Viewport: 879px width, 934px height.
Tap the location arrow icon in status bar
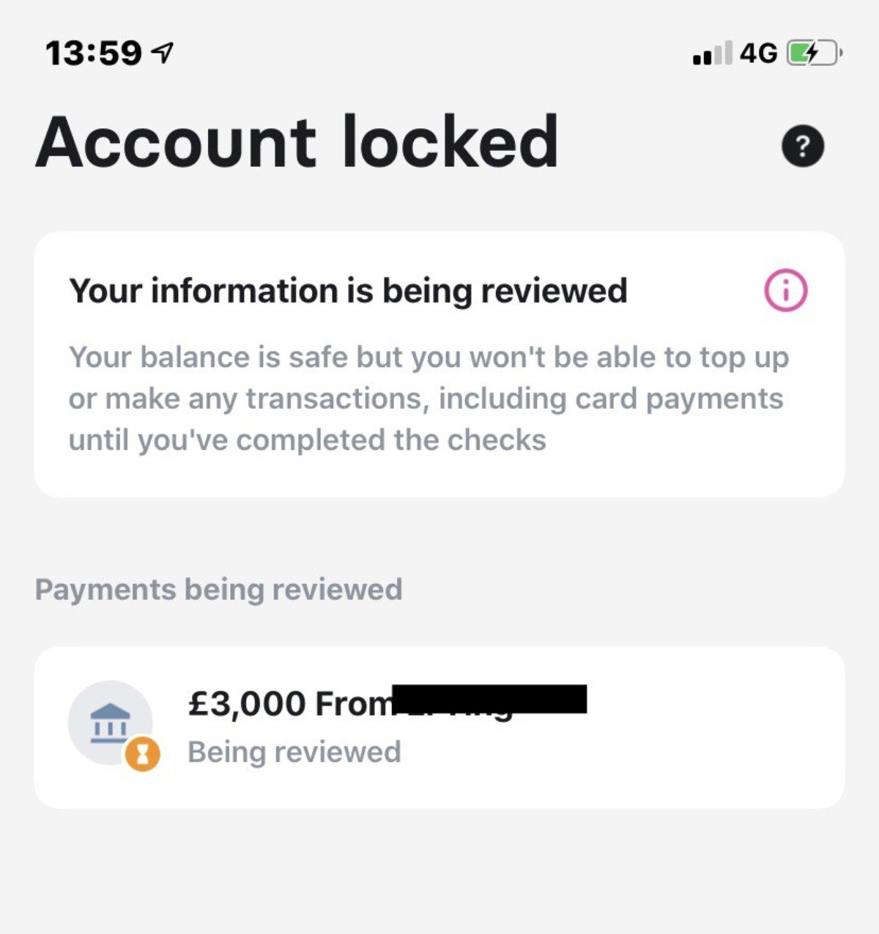(x=162, y=53)
